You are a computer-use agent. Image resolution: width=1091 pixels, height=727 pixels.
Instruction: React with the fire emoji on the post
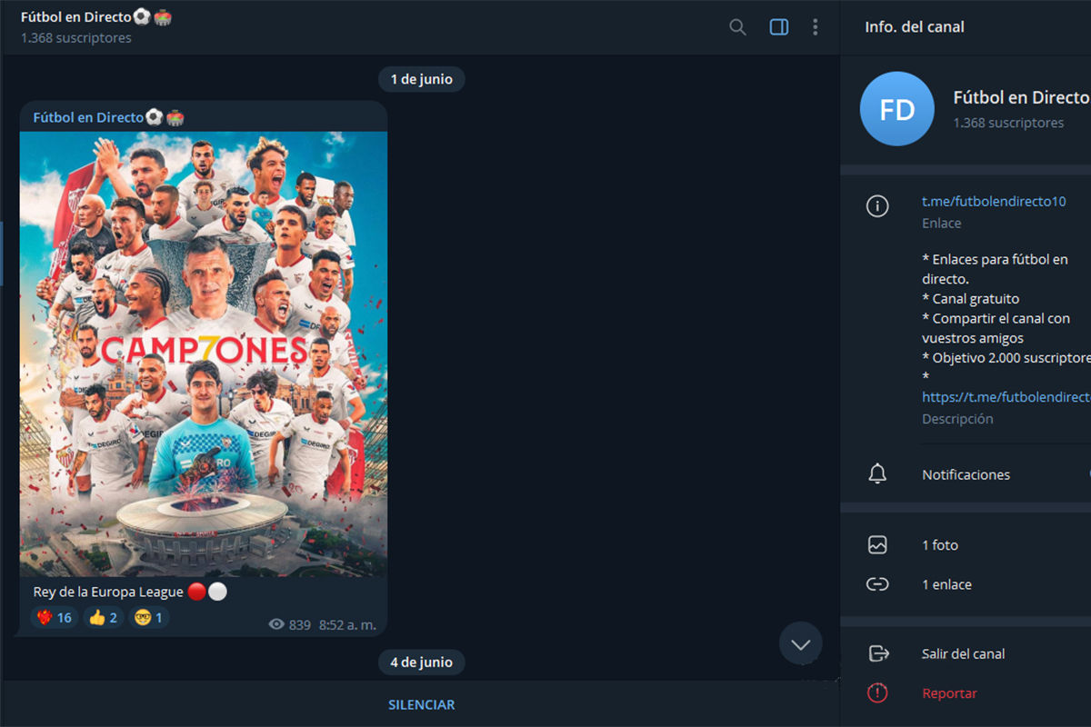coord(55,617)
